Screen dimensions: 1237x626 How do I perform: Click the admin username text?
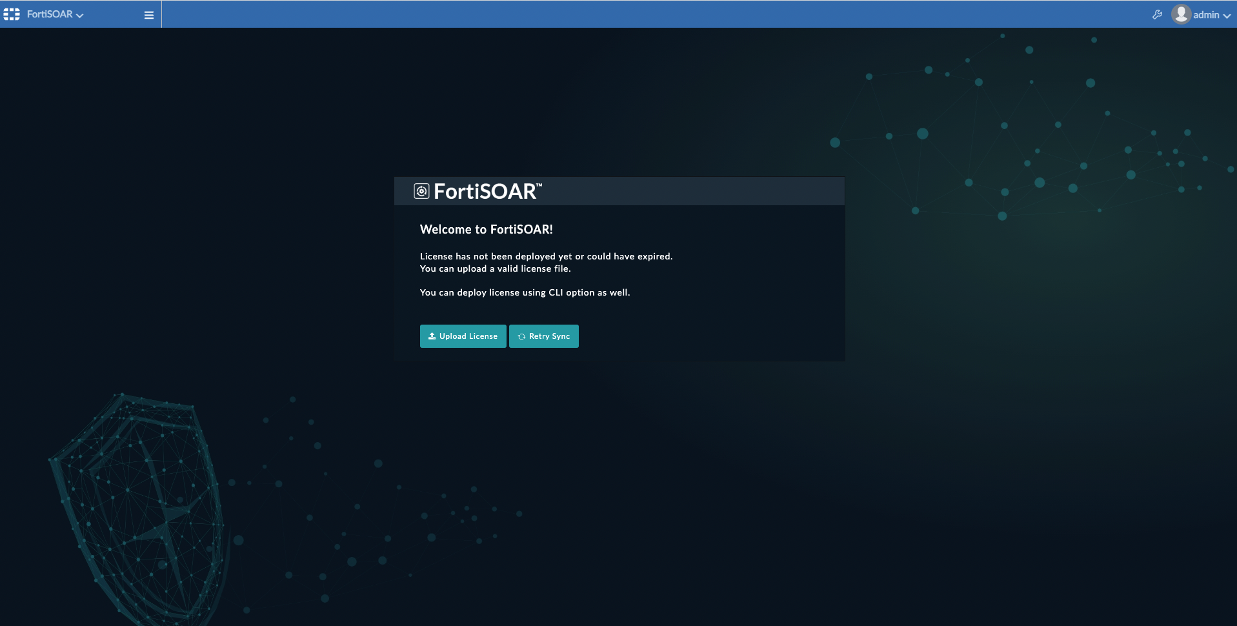coord(1204,14)
